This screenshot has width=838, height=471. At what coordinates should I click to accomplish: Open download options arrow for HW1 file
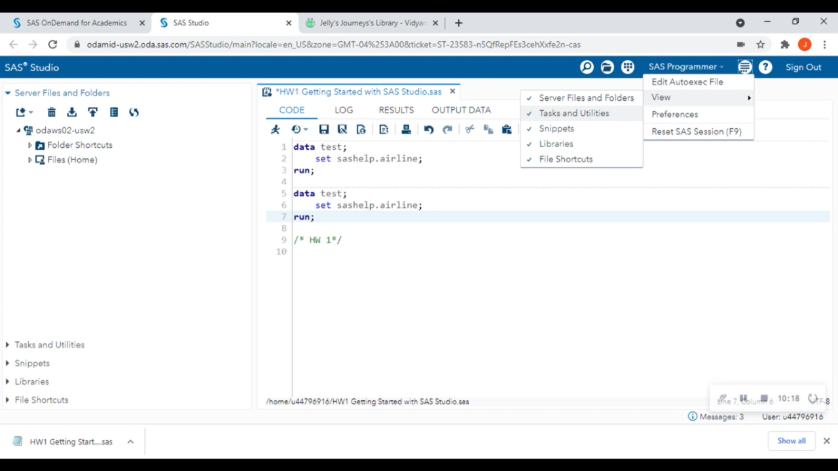[x=130, y=442]
